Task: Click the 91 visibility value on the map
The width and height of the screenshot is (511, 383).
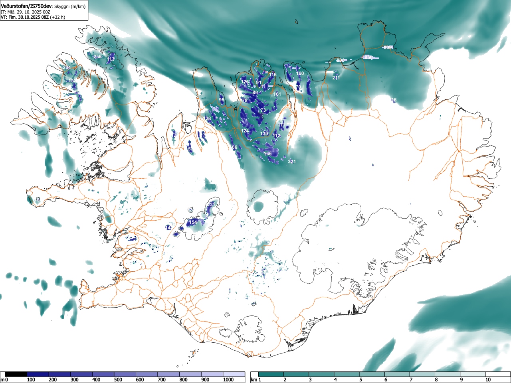Action: 259,83
